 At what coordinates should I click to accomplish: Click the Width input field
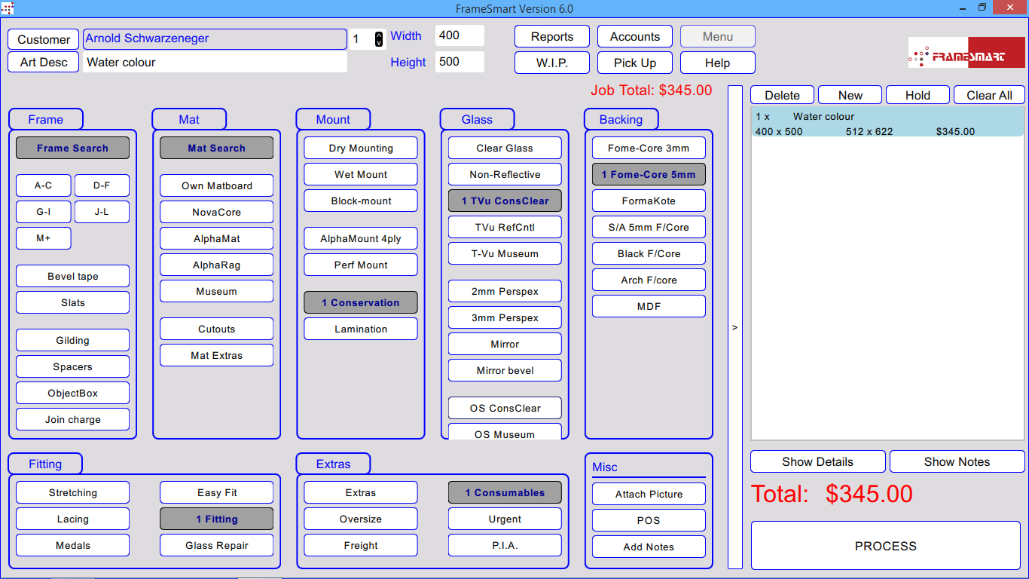(x=459, y=35)
